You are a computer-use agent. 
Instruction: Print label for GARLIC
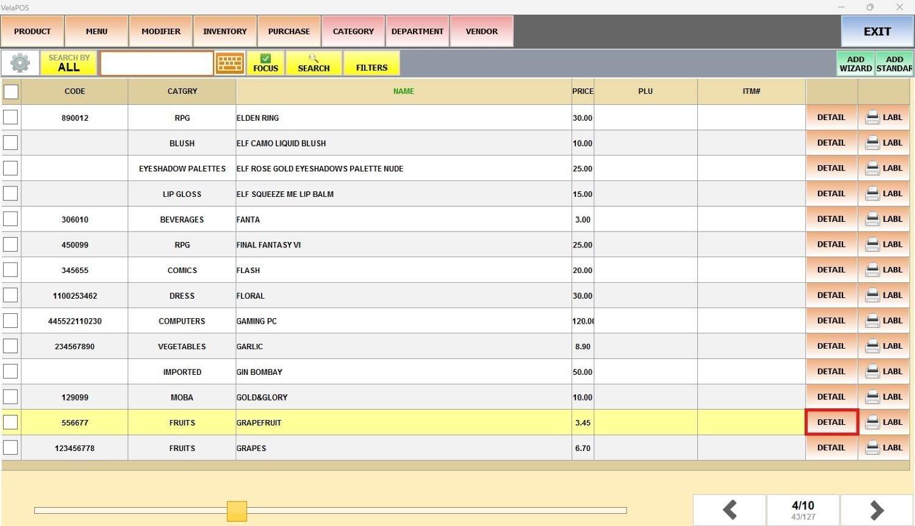884,346
